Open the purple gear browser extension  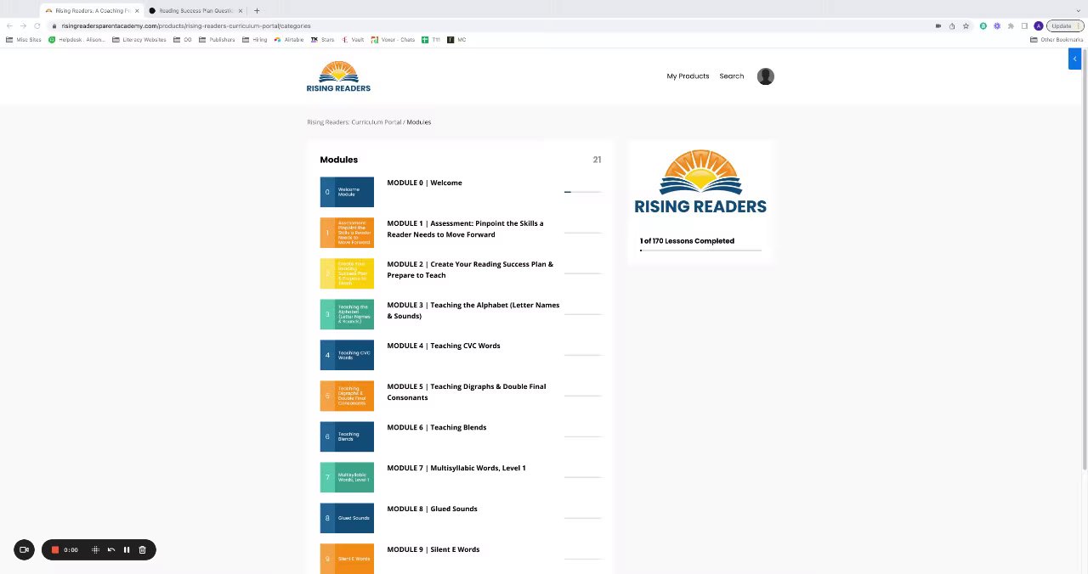[997, 25]
